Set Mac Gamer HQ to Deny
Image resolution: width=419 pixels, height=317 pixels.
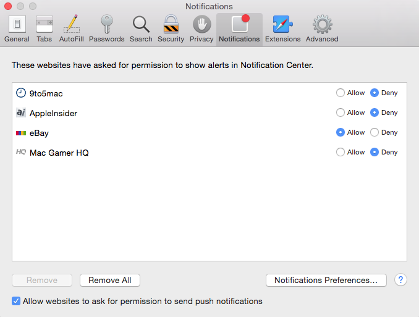(x=375, y=152)
